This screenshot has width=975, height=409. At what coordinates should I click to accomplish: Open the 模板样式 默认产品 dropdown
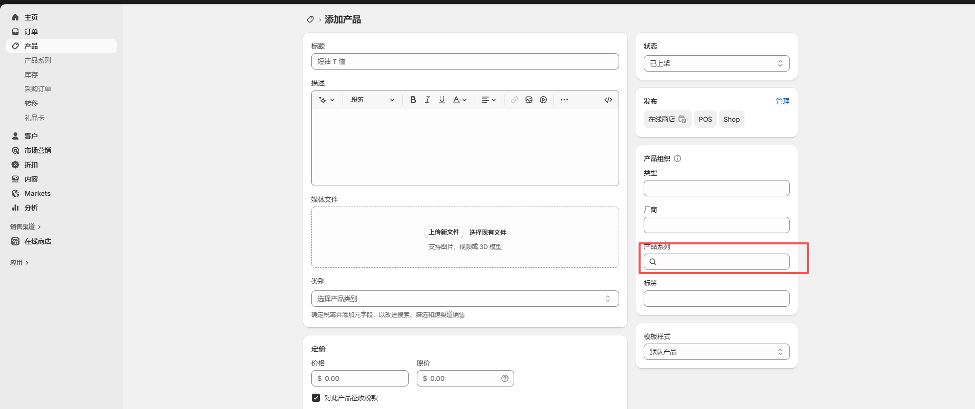tap(716, 352)
